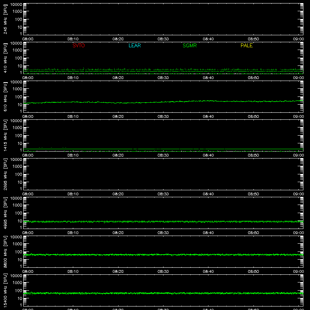Viewport: 310px width, 310px height.
Task: Click the 08:50 label under 610 MHz plot
Action: (253, 117)
